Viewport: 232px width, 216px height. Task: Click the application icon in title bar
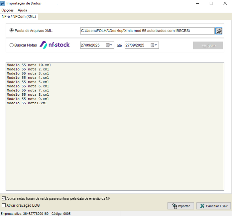[x=3, y=3]
